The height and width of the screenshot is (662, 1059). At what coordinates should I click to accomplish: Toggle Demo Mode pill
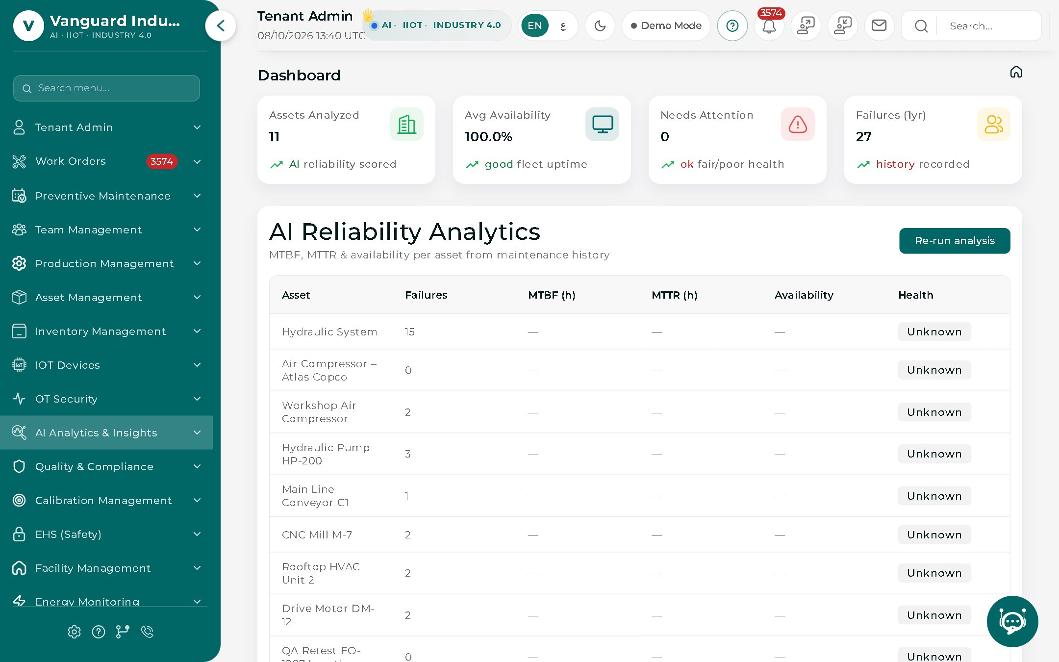click(x=666, y=25)
